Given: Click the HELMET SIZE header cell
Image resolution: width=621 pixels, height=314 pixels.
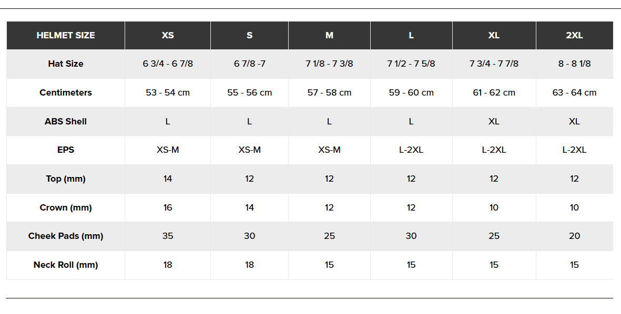Looking at the screenshot, I should 66,36.
